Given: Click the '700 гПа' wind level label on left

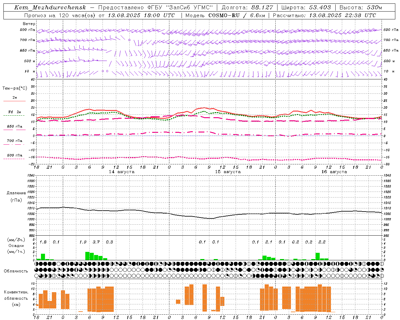Looking at the screenshot, I should pyautogui.click(x=27, y=40).
